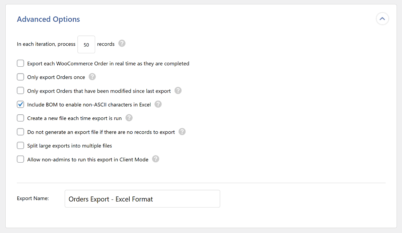Image resolution: width=402 pixels, height=233 pixels.
Task: Check Only export Orders once
Action: [20, 77]
